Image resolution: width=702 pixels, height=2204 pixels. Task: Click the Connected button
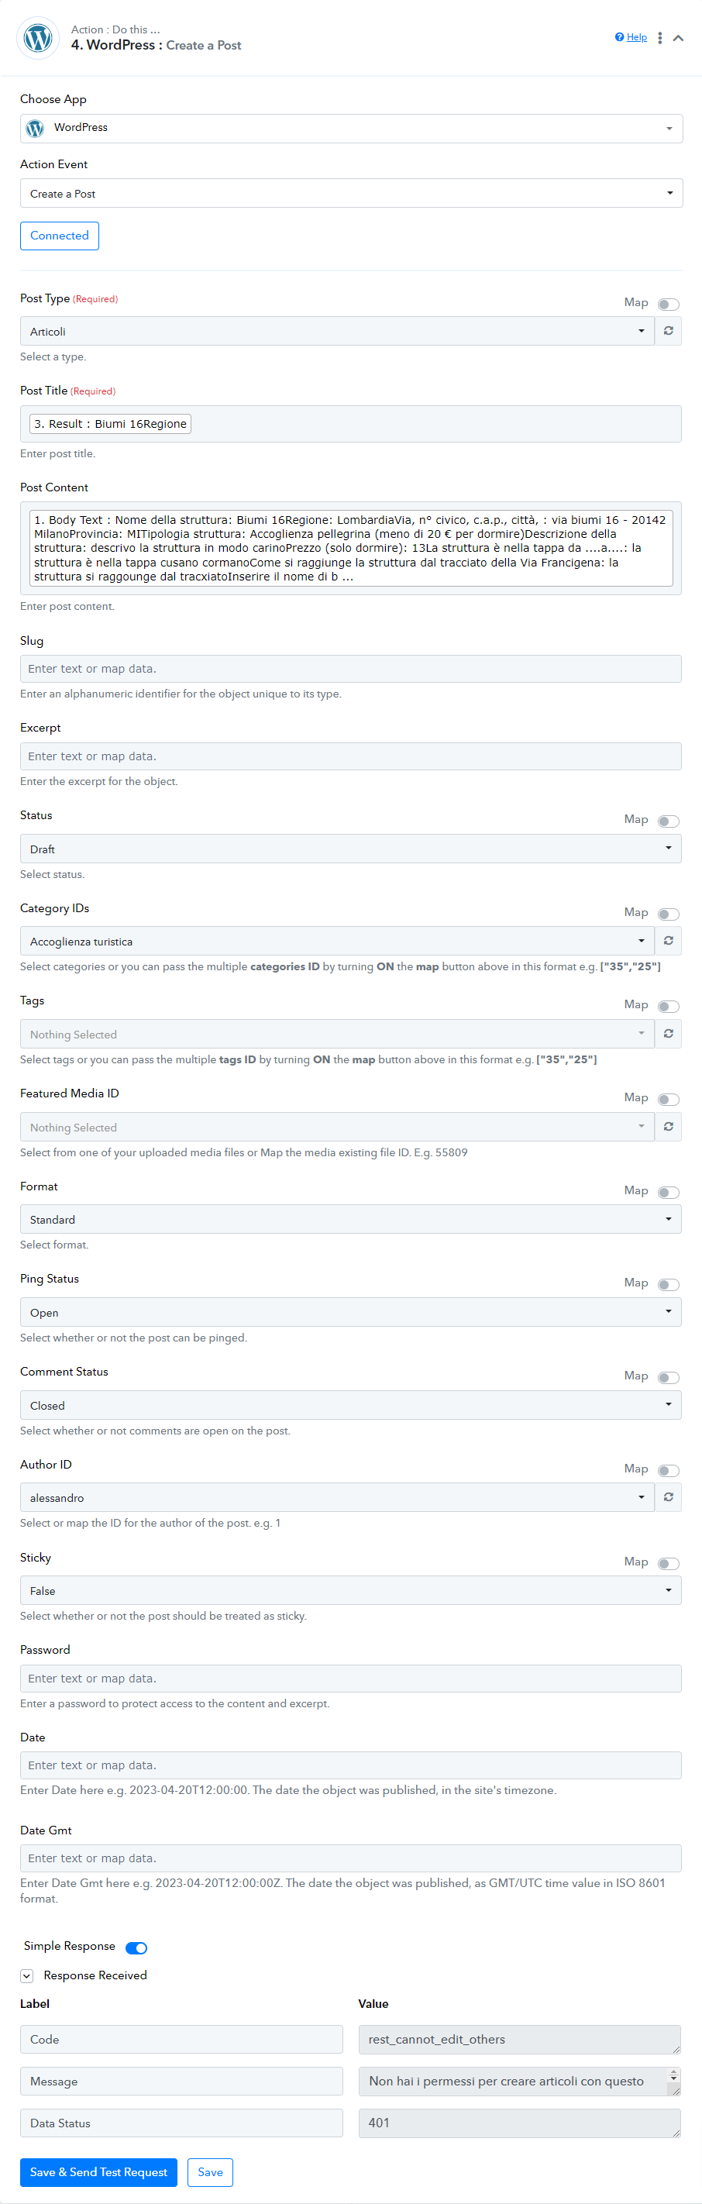[59, 236]
